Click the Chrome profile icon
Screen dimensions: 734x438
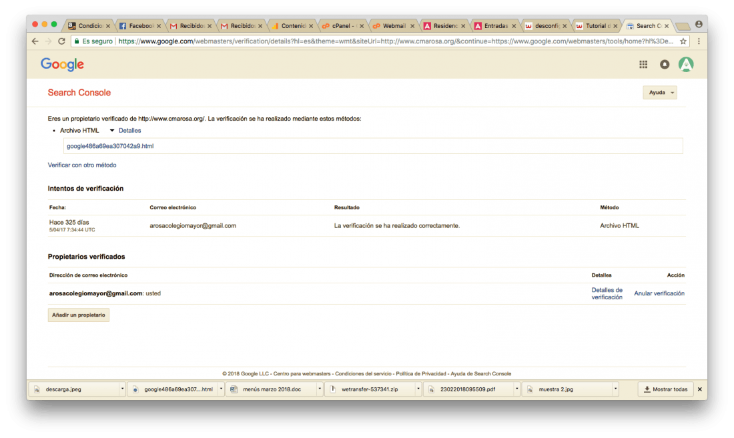(699, 24)
